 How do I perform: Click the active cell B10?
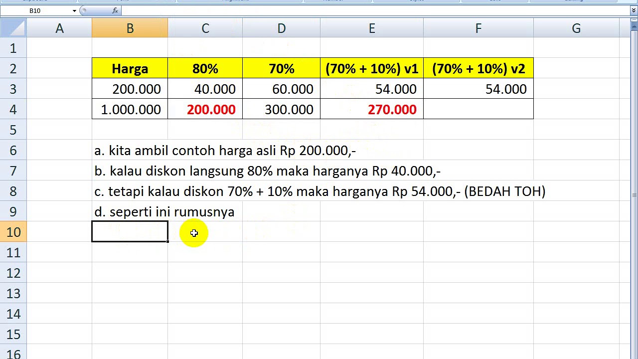click(x=130, y=232)
